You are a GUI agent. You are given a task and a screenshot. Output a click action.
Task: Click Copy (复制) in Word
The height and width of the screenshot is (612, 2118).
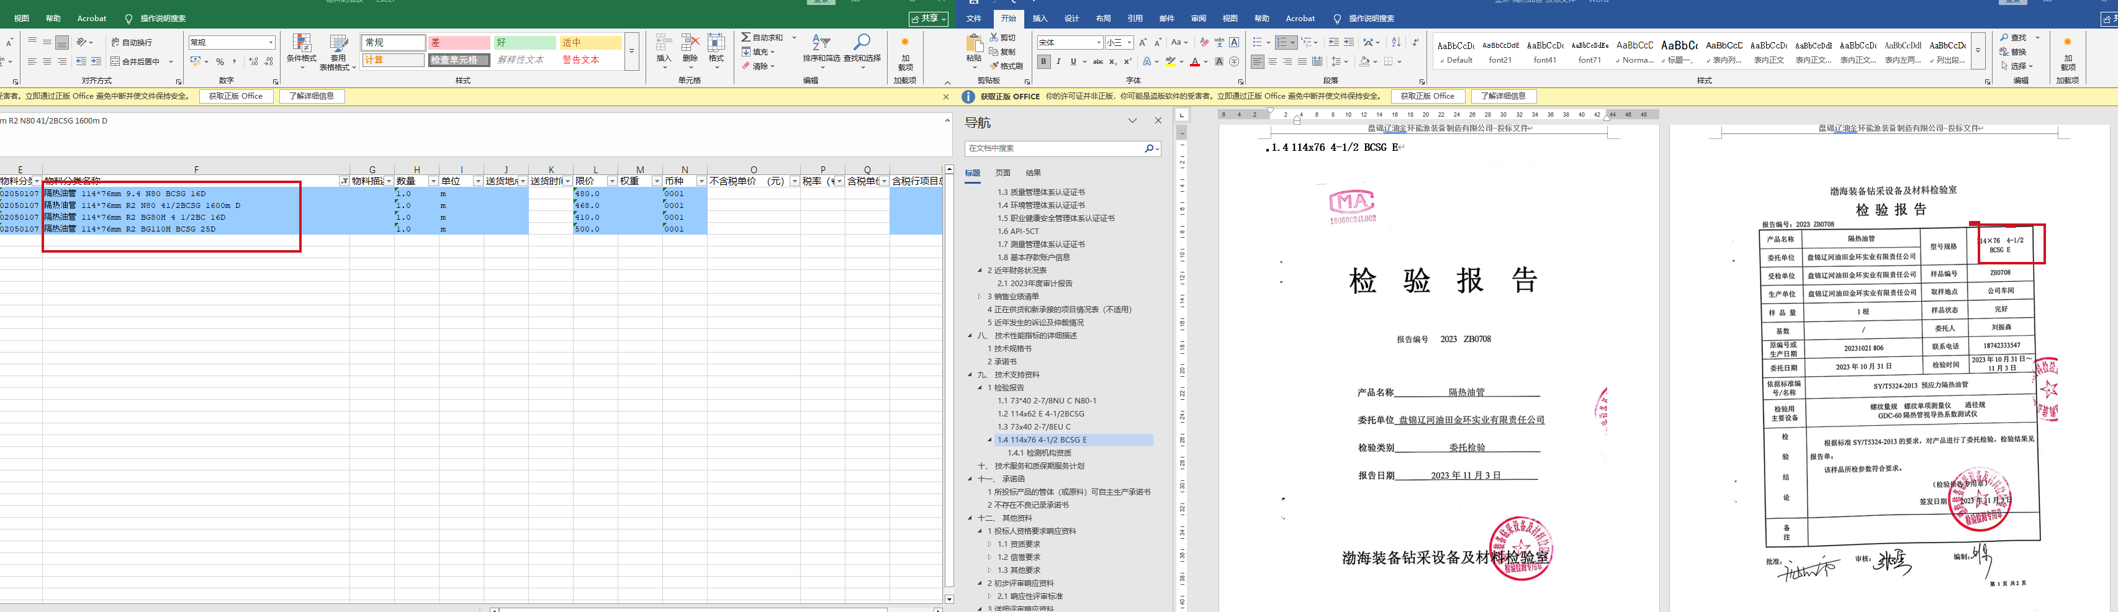1003,52
